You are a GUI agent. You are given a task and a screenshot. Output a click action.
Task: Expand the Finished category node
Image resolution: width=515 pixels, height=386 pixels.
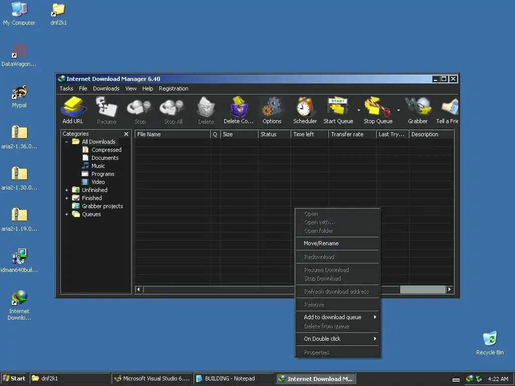(x=67, y=198)
